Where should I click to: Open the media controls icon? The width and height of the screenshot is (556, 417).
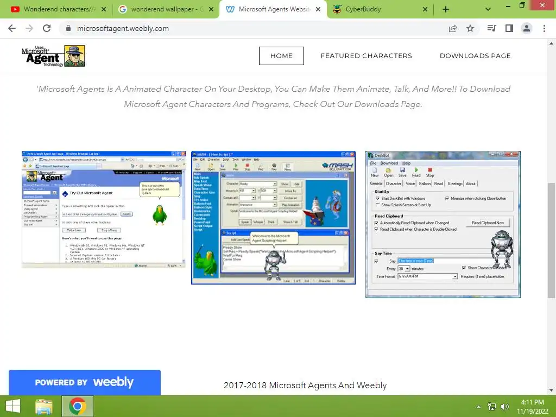pos(491,28)
